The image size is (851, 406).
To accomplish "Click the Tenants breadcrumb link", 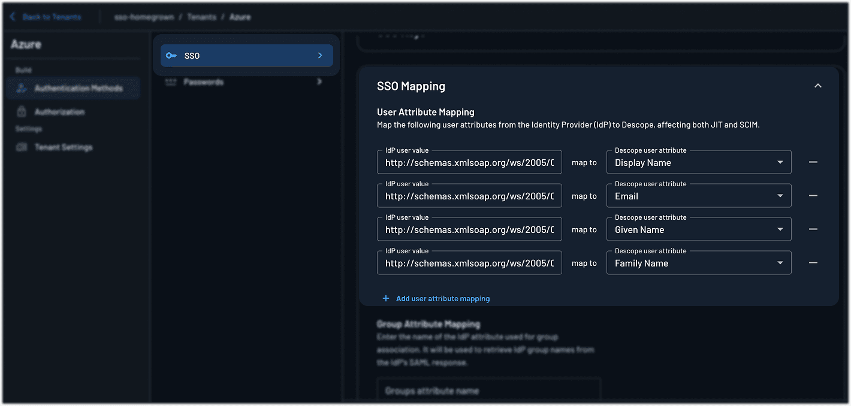I will (x=201, y=17).
